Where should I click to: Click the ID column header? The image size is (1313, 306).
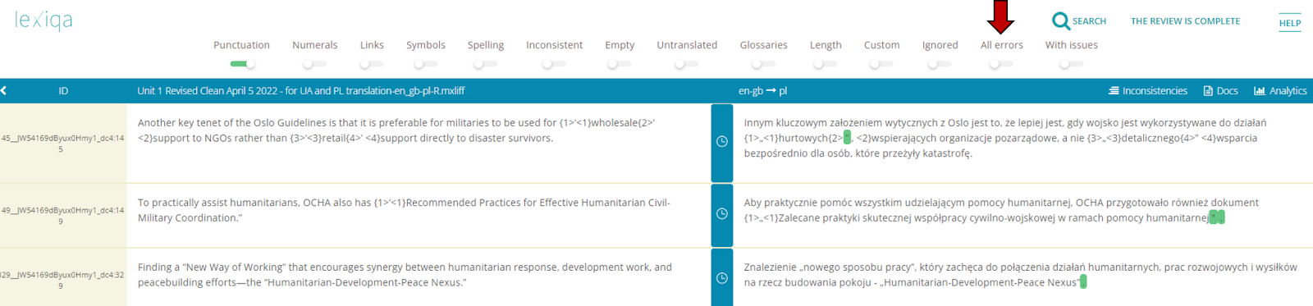[x=63, y=91]
